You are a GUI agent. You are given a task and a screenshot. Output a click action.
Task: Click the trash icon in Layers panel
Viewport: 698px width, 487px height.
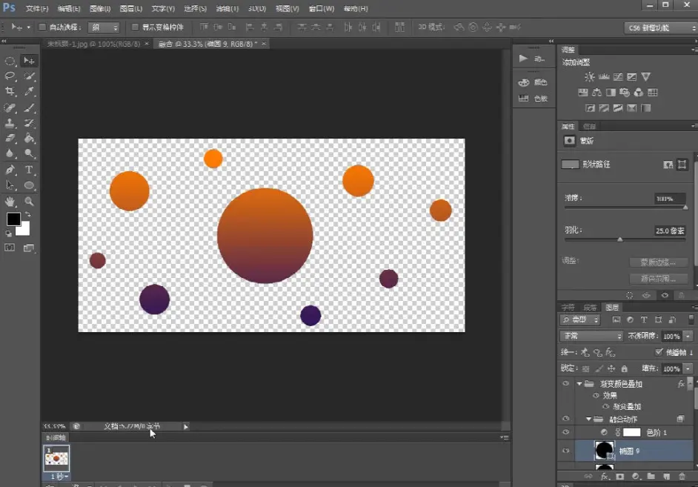click(x=682, y=477)
